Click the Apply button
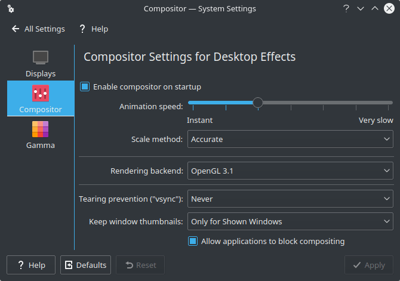 369,265
